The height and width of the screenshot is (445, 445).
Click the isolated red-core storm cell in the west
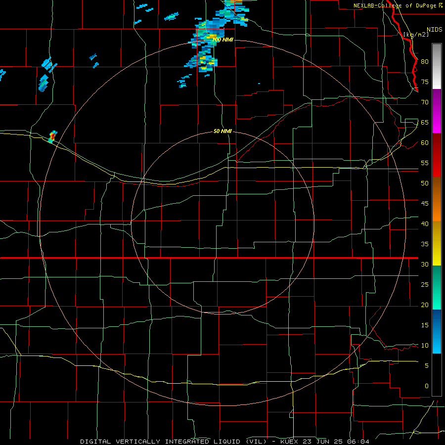click(x=52, y=137)
